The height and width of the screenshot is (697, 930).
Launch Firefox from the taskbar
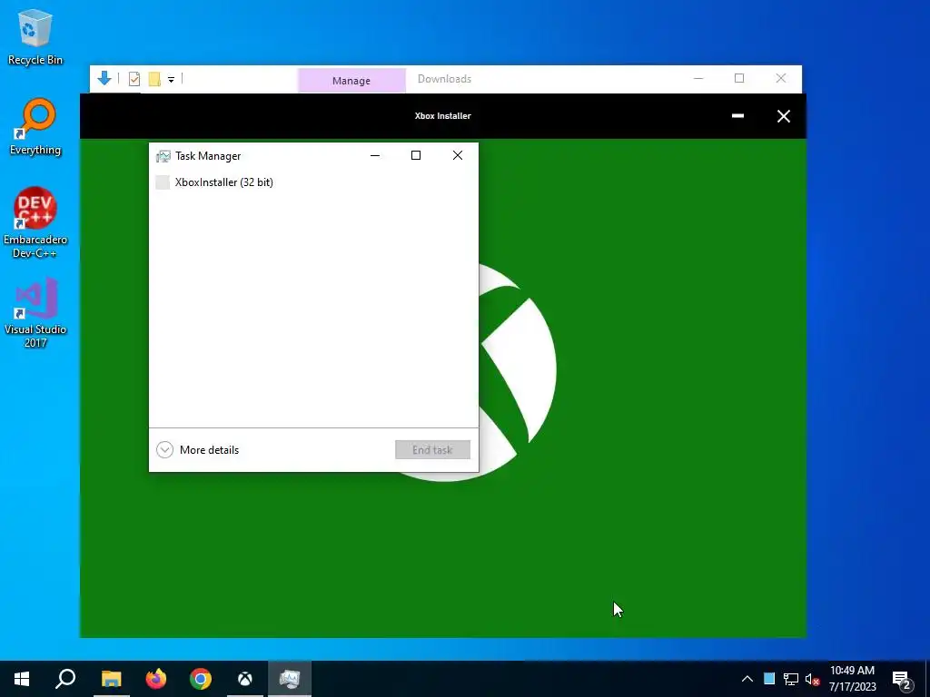coord(156,679)
